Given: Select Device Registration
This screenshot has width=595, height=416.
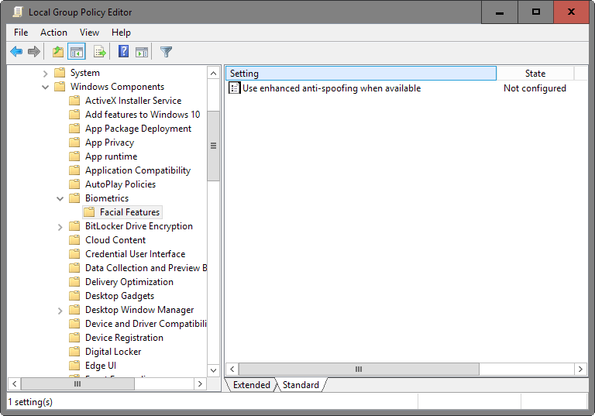Looking at the screenshot, I should 124,338.
